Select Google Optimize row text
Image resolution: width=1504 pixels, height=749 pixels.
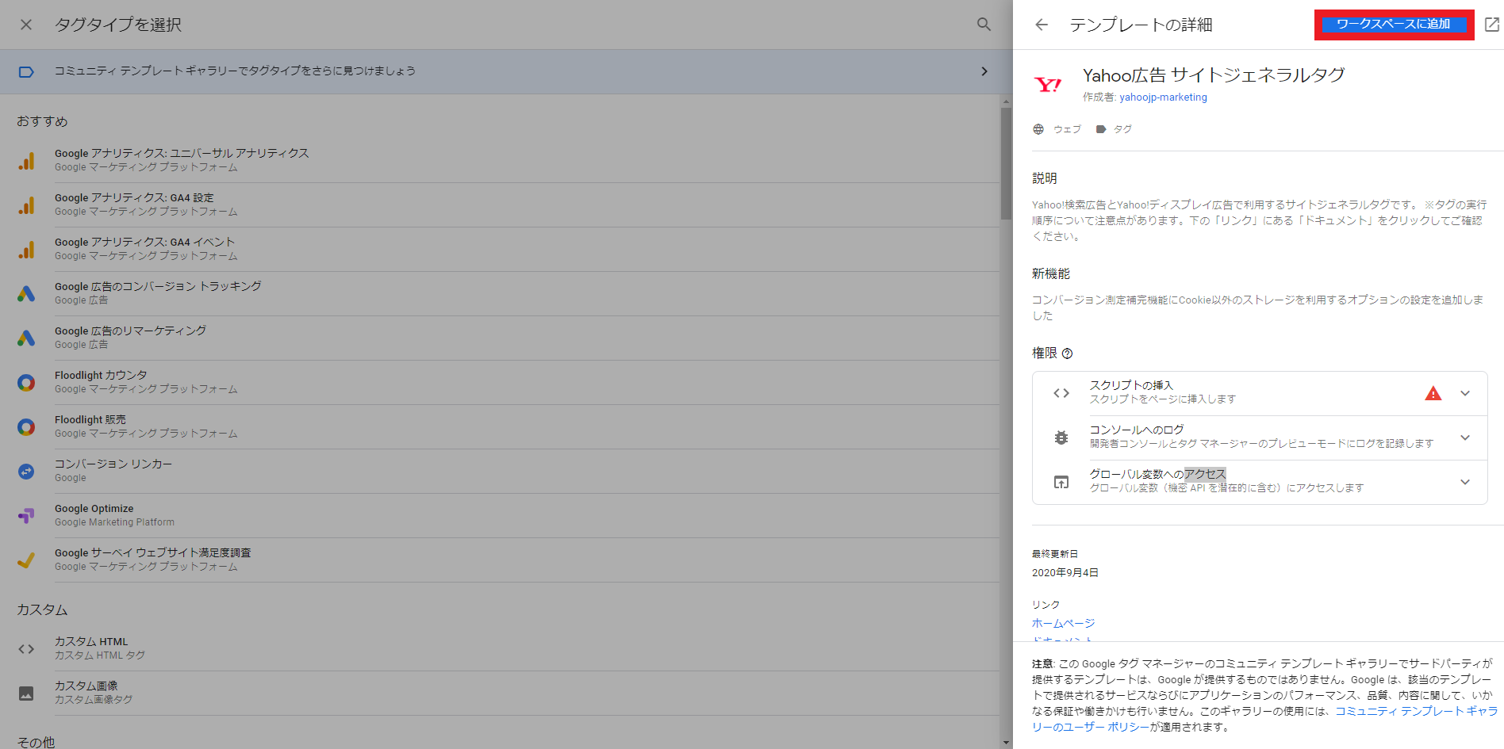94,509
